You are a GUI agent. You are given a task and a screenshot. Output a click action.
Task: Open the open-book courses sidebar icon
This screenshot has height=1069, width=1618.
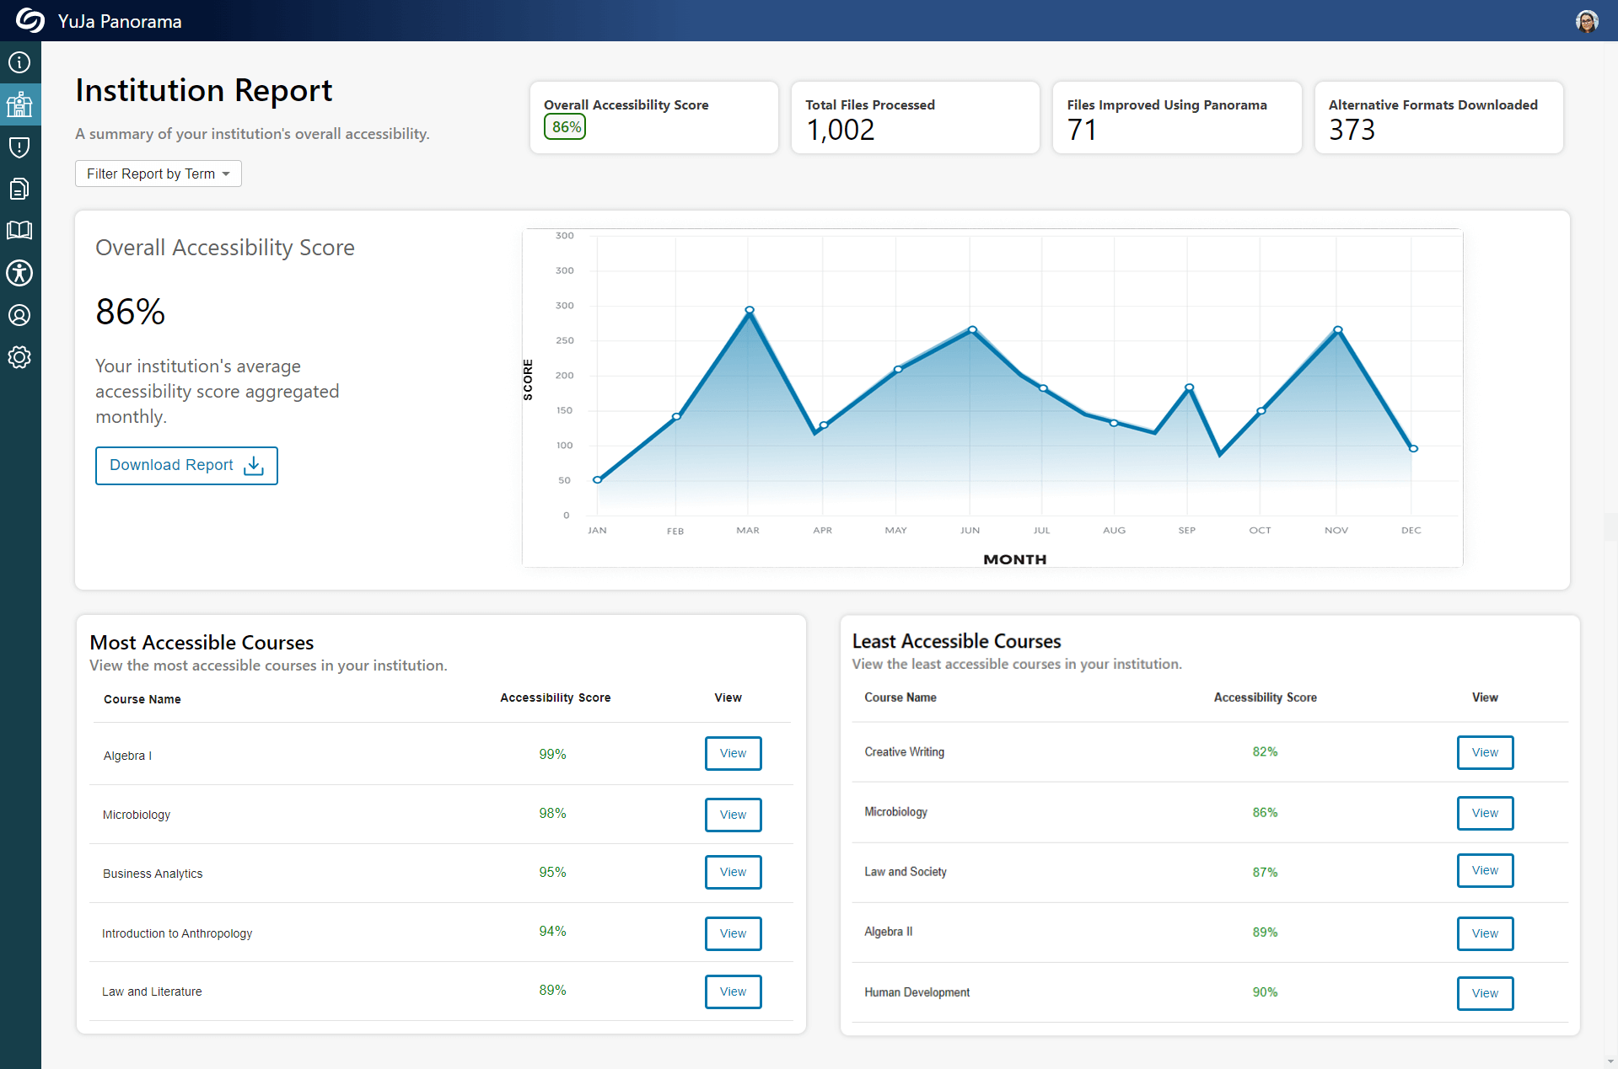click(x=19, y=230)
